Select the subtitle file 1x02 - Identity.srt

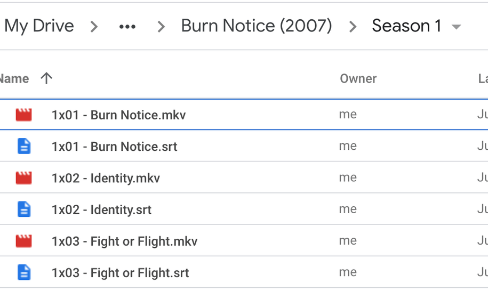click(x=101, y=209)
